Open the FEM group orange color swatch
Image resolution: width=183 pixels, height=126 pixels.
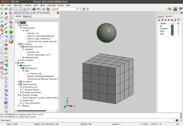172,34
